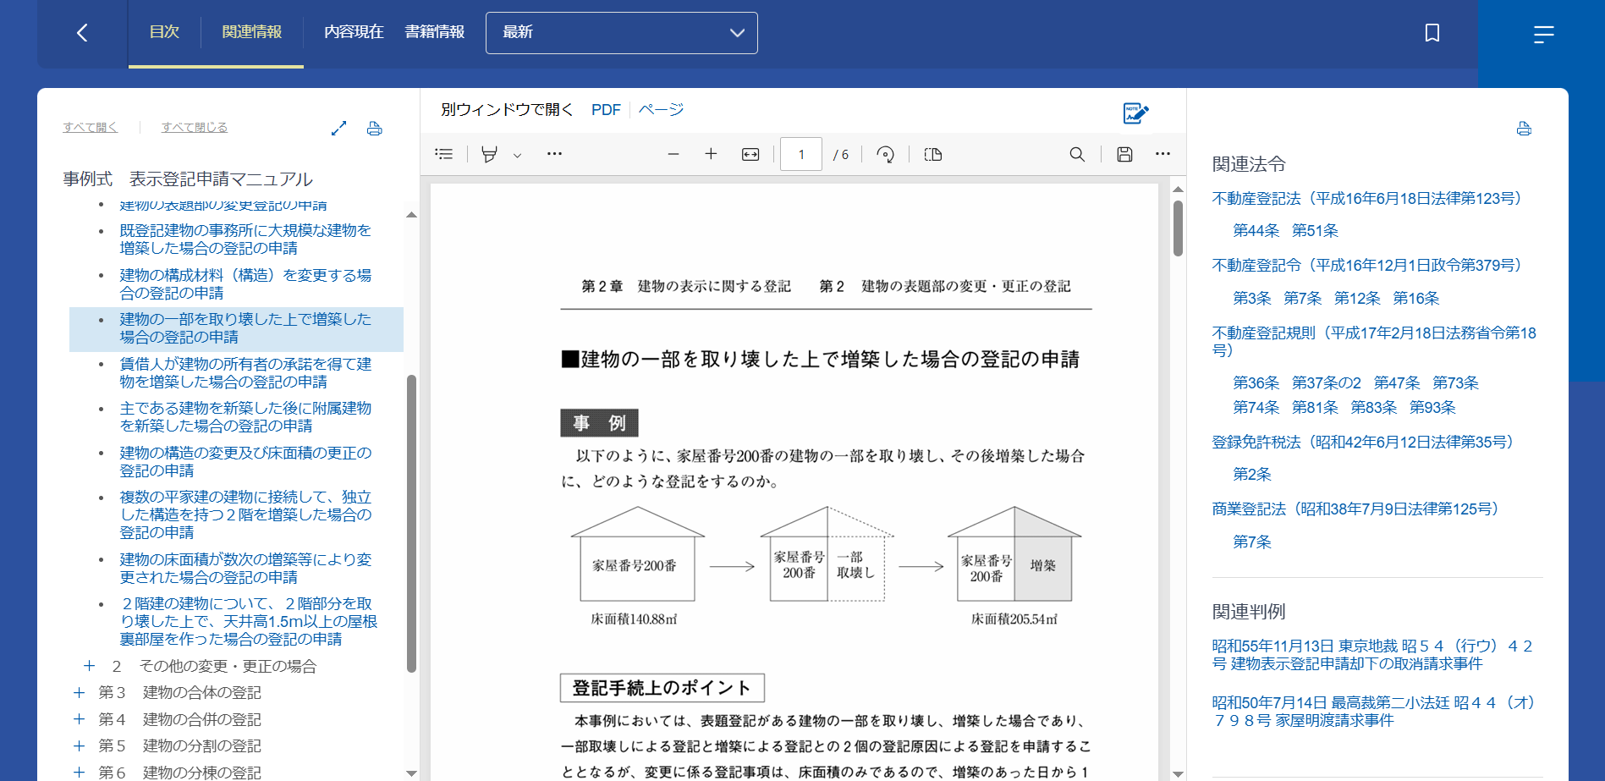The image size is (1605, 781).
Task: Zoom out the PDF with minus
Action: (x=673, y=154)
